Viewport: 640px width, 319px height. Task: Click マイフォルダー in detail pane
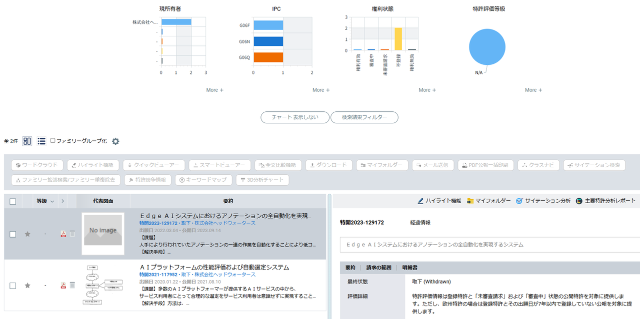click(489, 201)
